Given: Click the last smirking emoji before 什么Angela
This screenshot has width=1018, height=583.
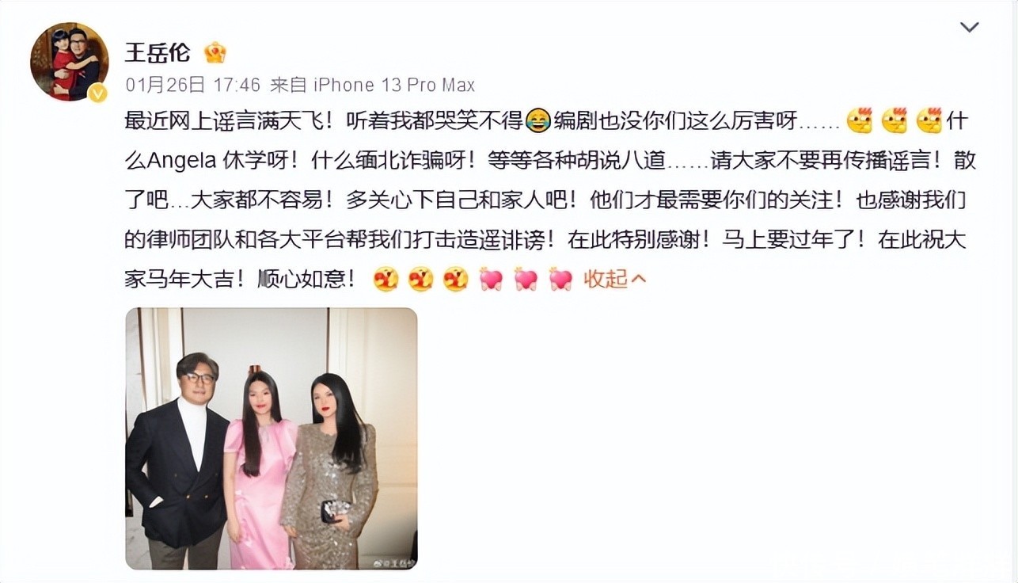Looking at the screenshot, I should (929, 121).
